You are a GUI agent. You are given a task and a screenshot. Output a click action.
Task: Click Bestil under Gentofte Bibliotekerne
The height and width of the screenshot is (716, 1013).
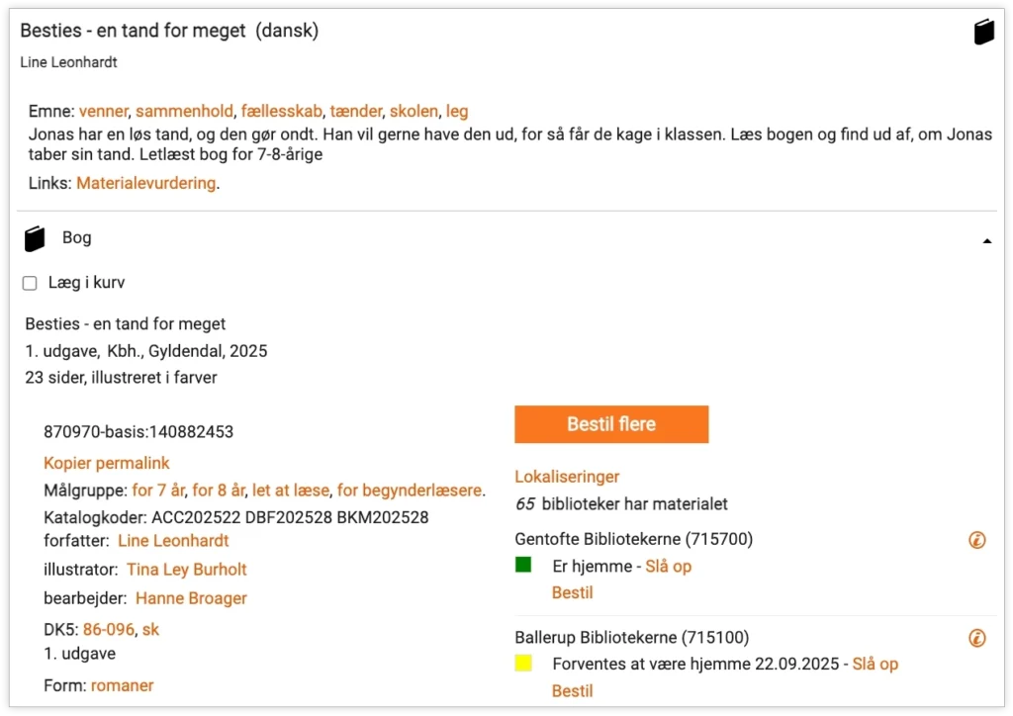572,592
